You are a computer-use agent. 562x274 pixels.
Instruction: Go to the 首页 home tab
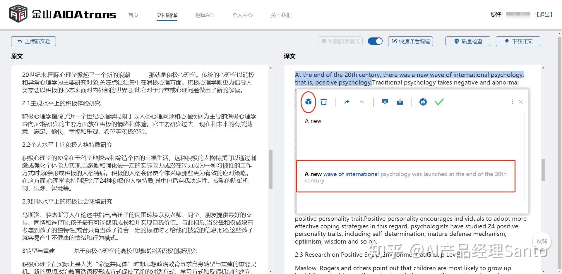[133, 15]
